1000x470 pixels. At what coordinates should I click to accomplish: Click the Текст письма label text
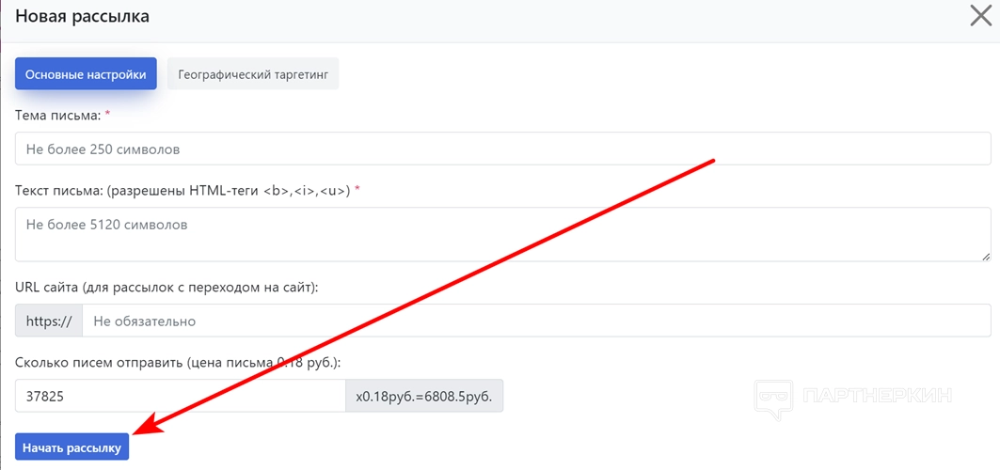point(183,191)
